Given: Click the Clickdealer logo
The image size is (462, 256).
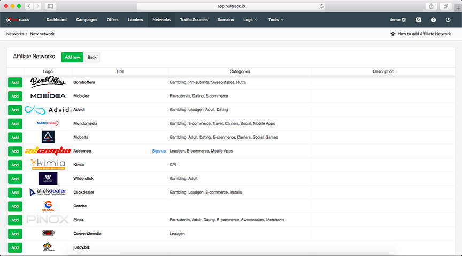Looking at the screenshot, I should 48,192.
